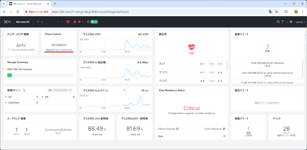Viewport: 307px width, 150px height.
Task: Open the settings gear icon
Action: pyautogui.click(x=291, y=22)
